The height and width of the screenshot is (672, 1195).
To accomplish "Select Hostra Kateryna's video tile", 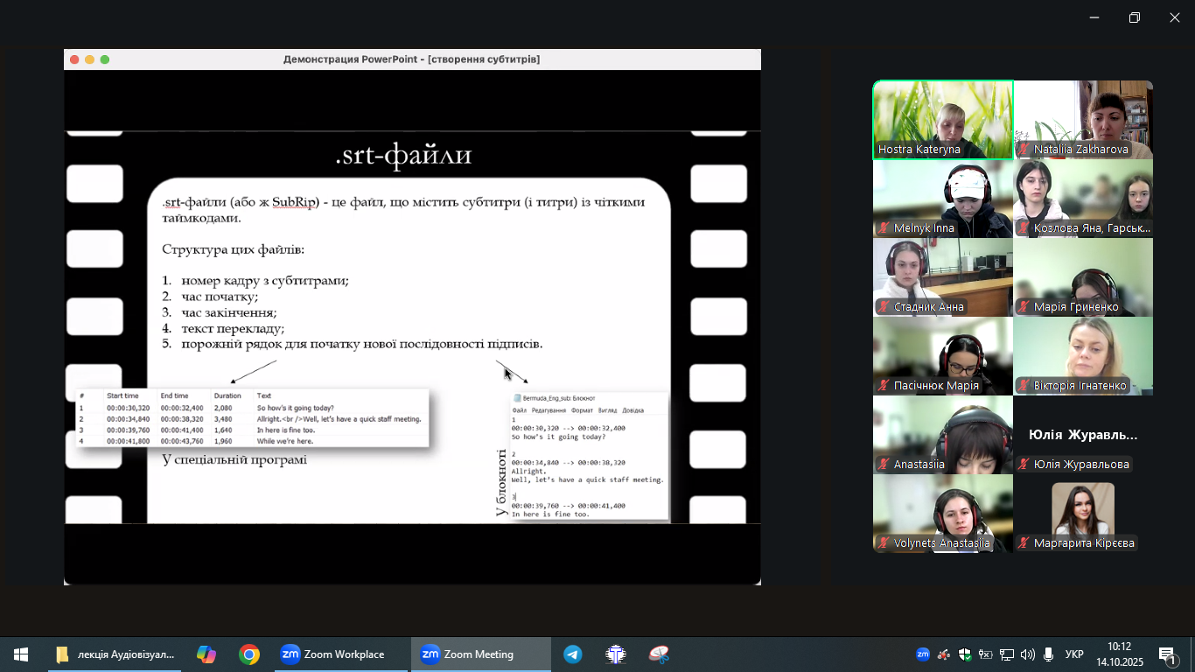I will click(943, 119).
